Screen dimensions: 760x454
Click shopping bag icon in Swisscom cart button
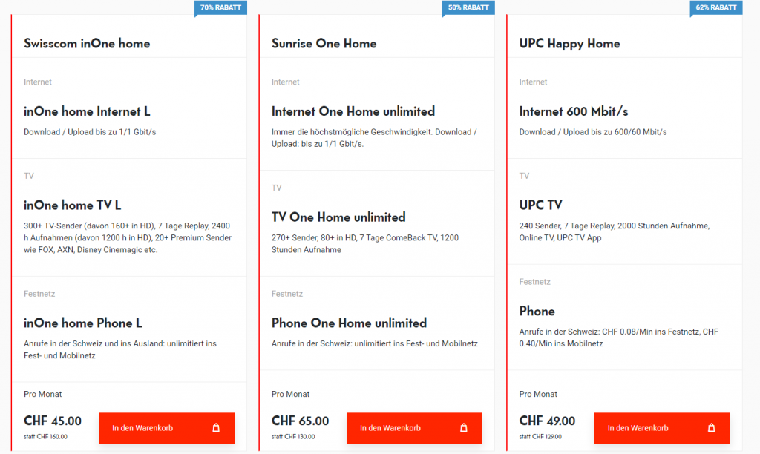point(216,428)
